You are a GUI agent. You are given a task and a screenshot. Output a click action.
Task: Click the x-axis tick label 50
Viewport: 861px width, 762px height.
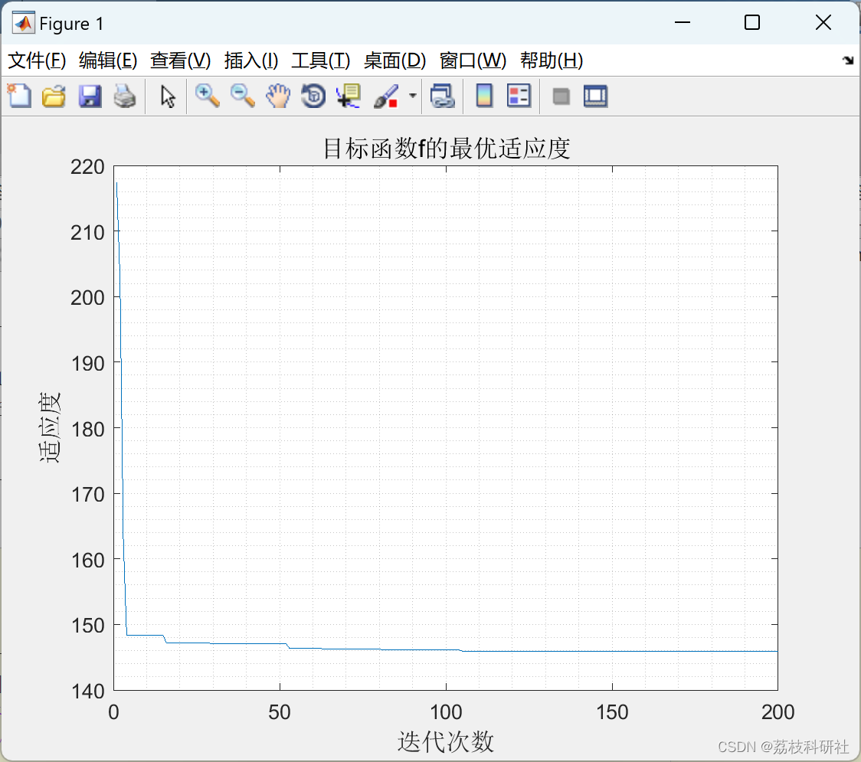click(x=280, y=712)
